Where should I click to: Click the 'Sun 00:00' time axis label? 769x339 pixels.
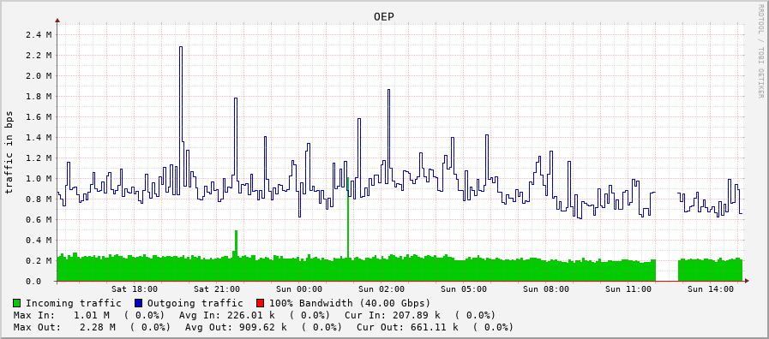point(299,289)
